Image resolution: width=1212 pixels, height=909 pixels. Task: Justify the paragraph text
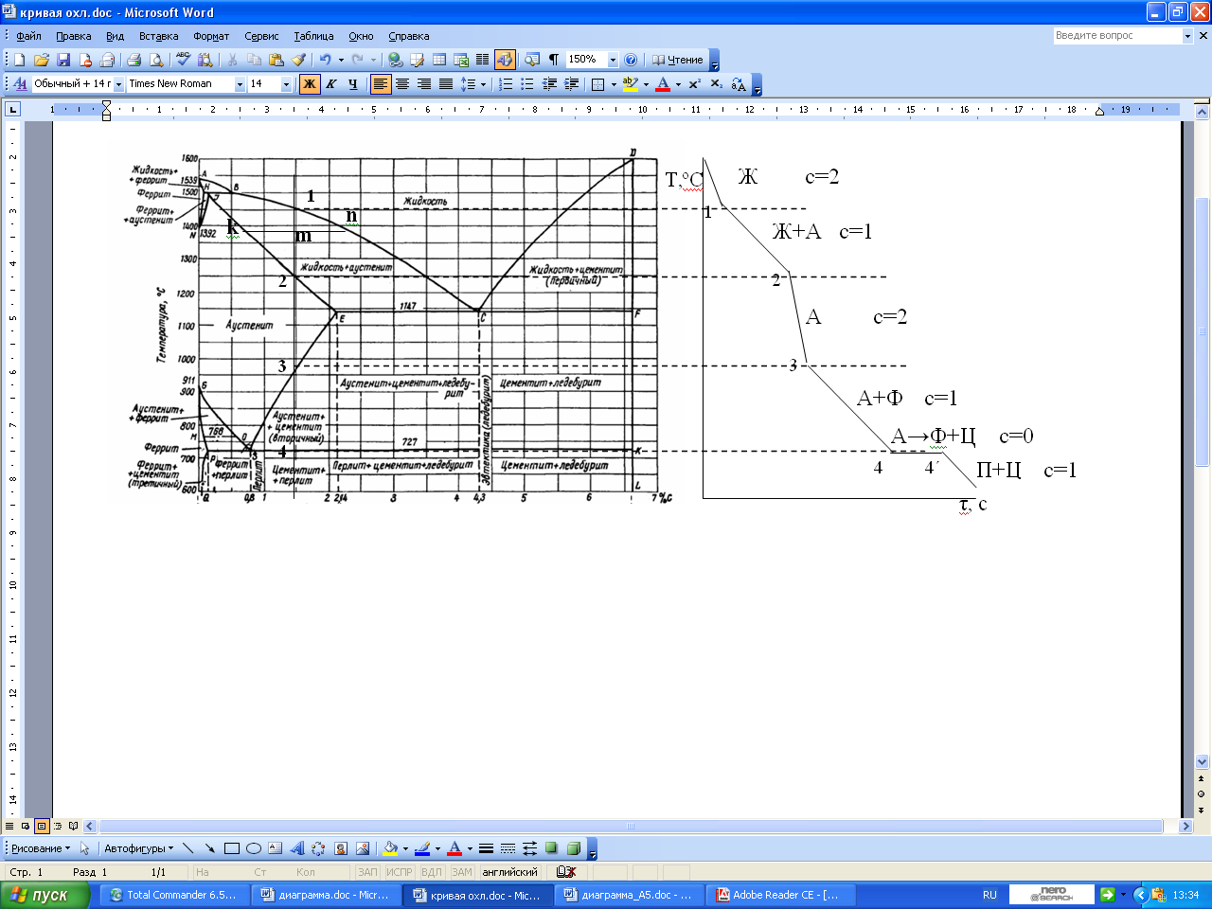[446, 84]
